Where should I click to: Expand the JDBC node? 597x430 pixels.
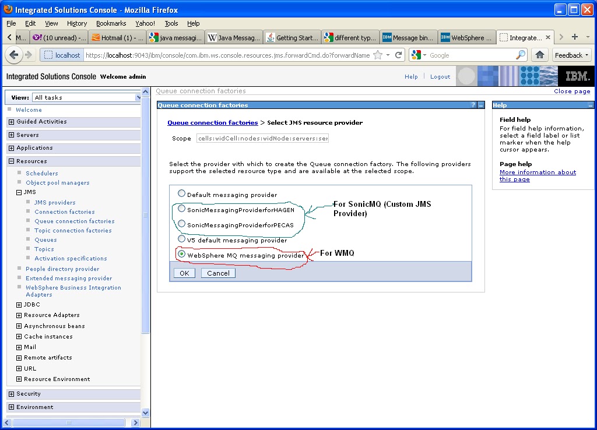(19, 305)
